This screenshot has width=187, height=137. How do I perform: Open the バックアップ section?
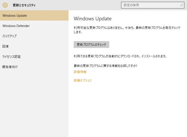pyautogui.click(x=34, y=36)
